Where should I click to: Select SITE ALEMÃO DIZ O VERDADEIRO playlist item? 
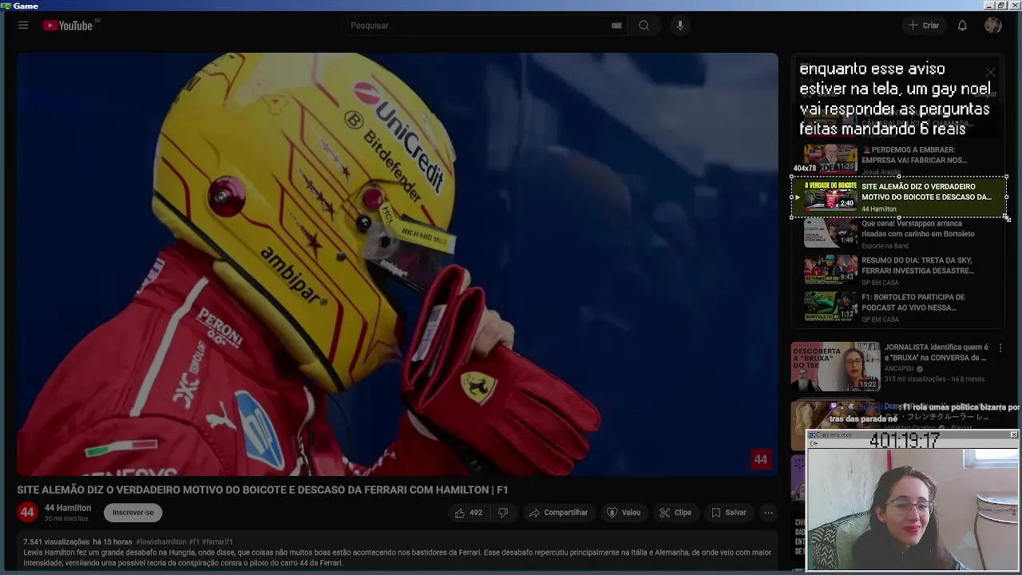click(898, 196)
